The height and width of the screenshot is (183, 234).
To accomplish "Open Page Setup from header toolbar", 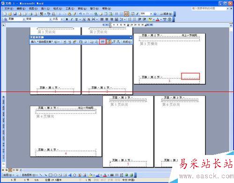I will click(92, 42).
